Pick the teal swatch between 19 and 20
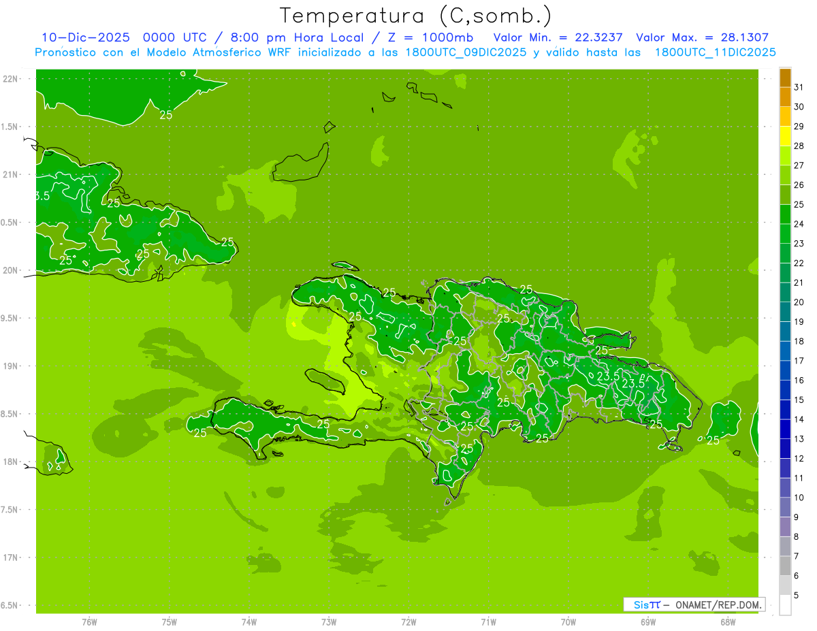Viewport: 817px width, 631px height. [x=785, y=312]
